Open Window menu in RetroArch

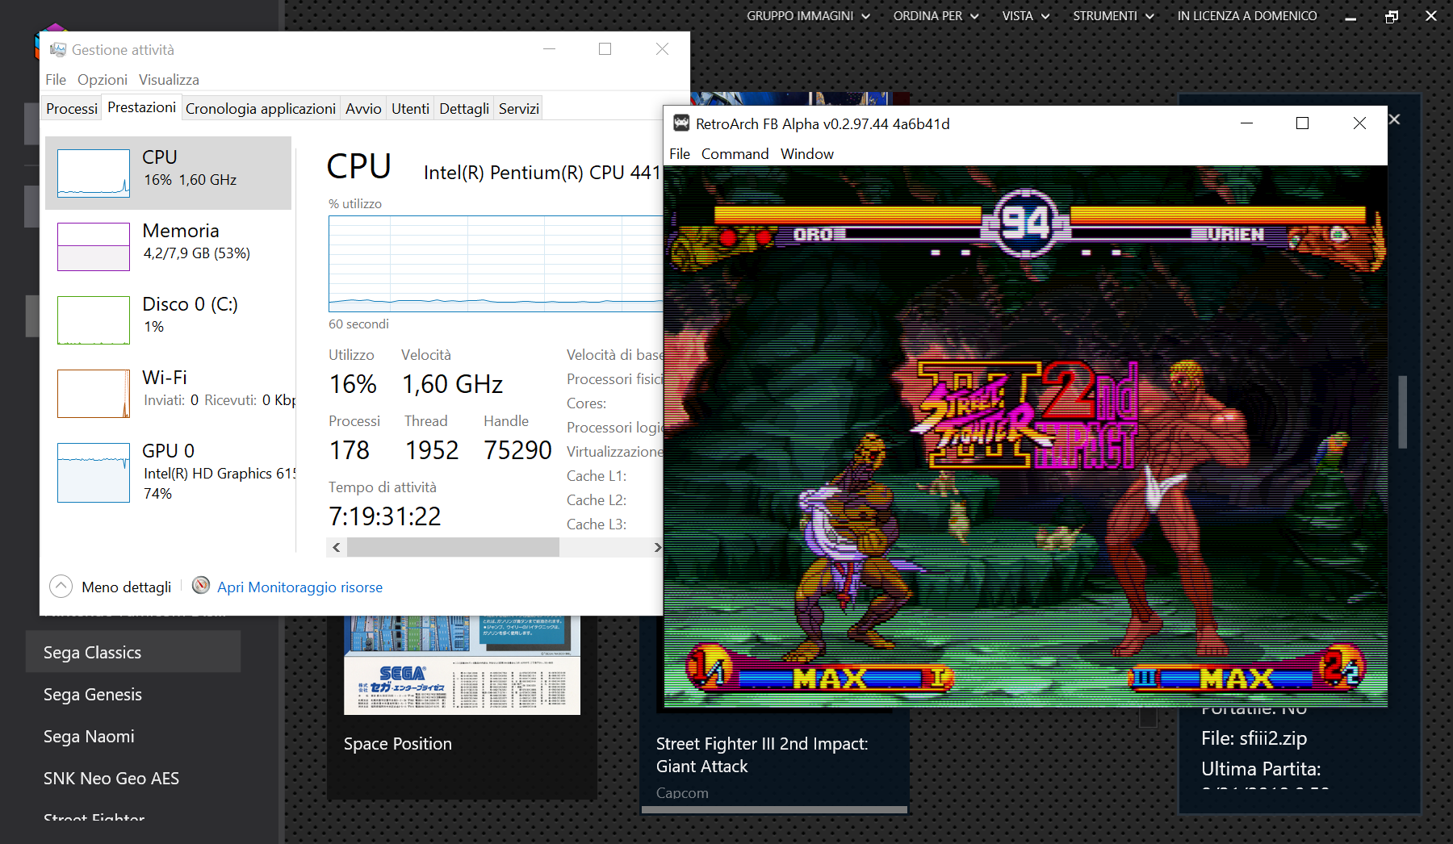click(806, 154)
